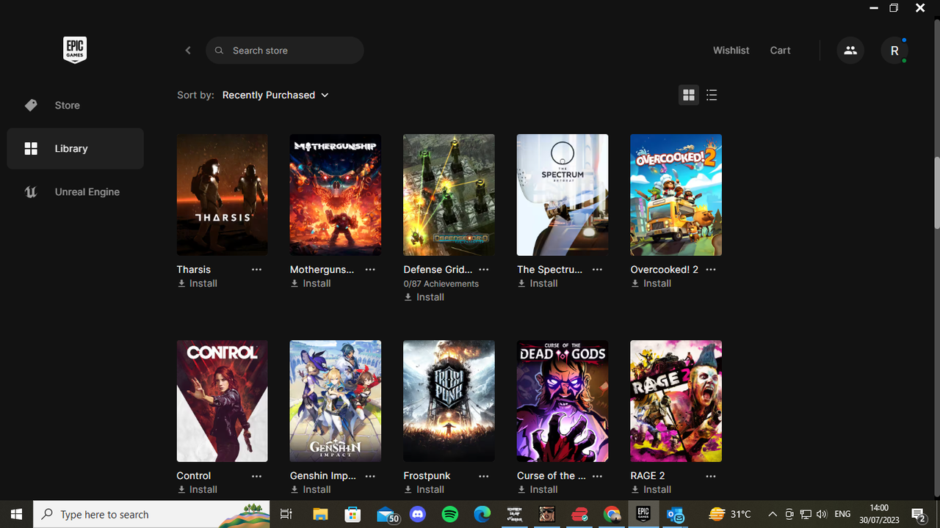Image resolution: width=940 pixels, height=528 pixels.
Task: Open the Overcooked! 2 cover art
Action: [676, 195]
